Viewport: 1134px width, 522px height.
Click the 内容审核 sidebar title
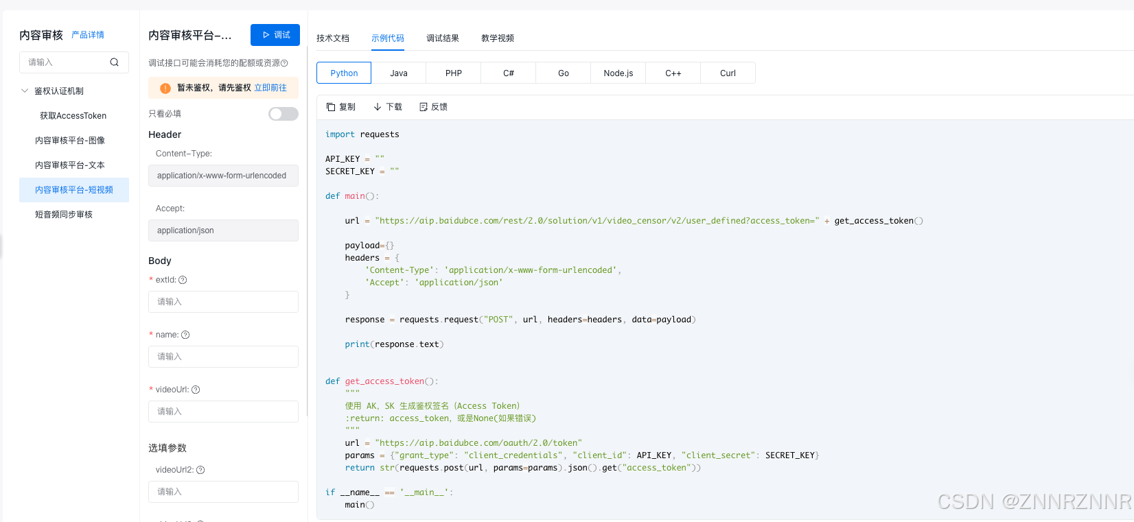(41, 35)
